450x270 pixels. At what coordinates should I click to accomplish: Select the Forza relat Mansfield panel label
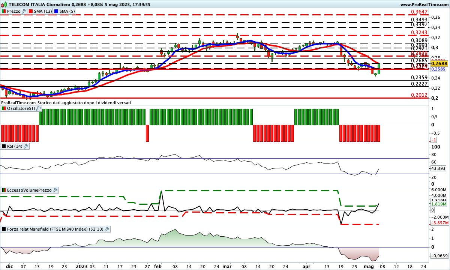pyautogui.click(x=55, y=229)
